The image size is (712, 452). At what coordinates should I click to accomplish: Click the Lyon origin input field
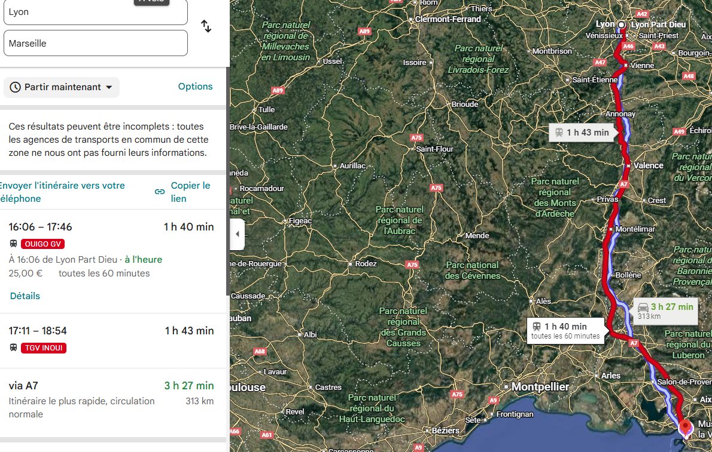pos(95,13)
